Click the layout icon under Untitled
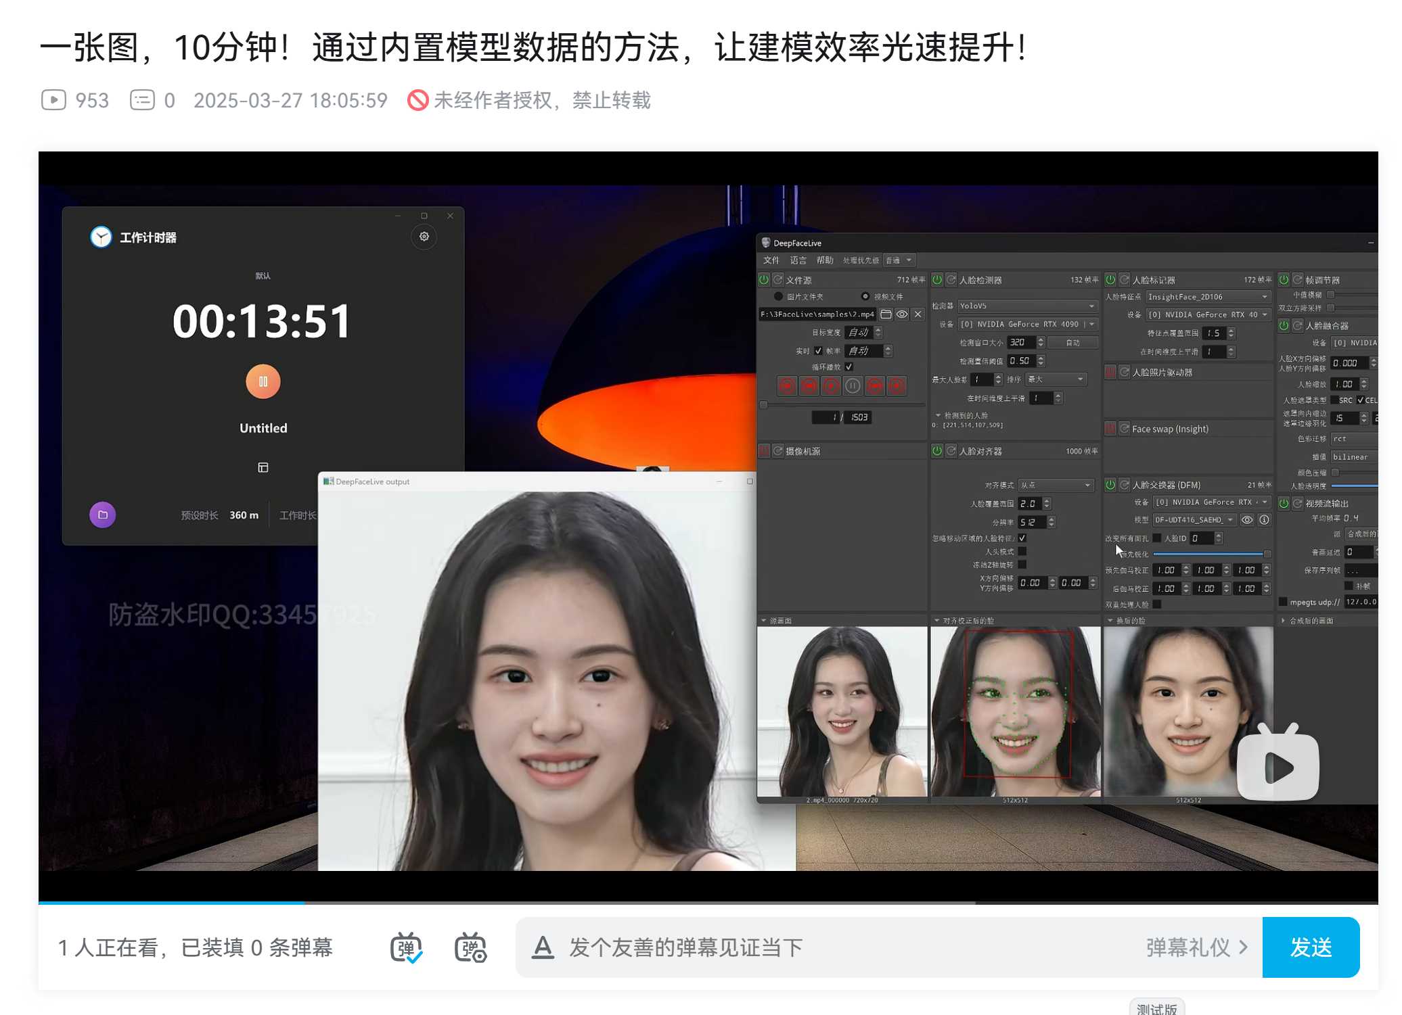The height and width of the screenshot is (1015, 1402). point(263,467)
